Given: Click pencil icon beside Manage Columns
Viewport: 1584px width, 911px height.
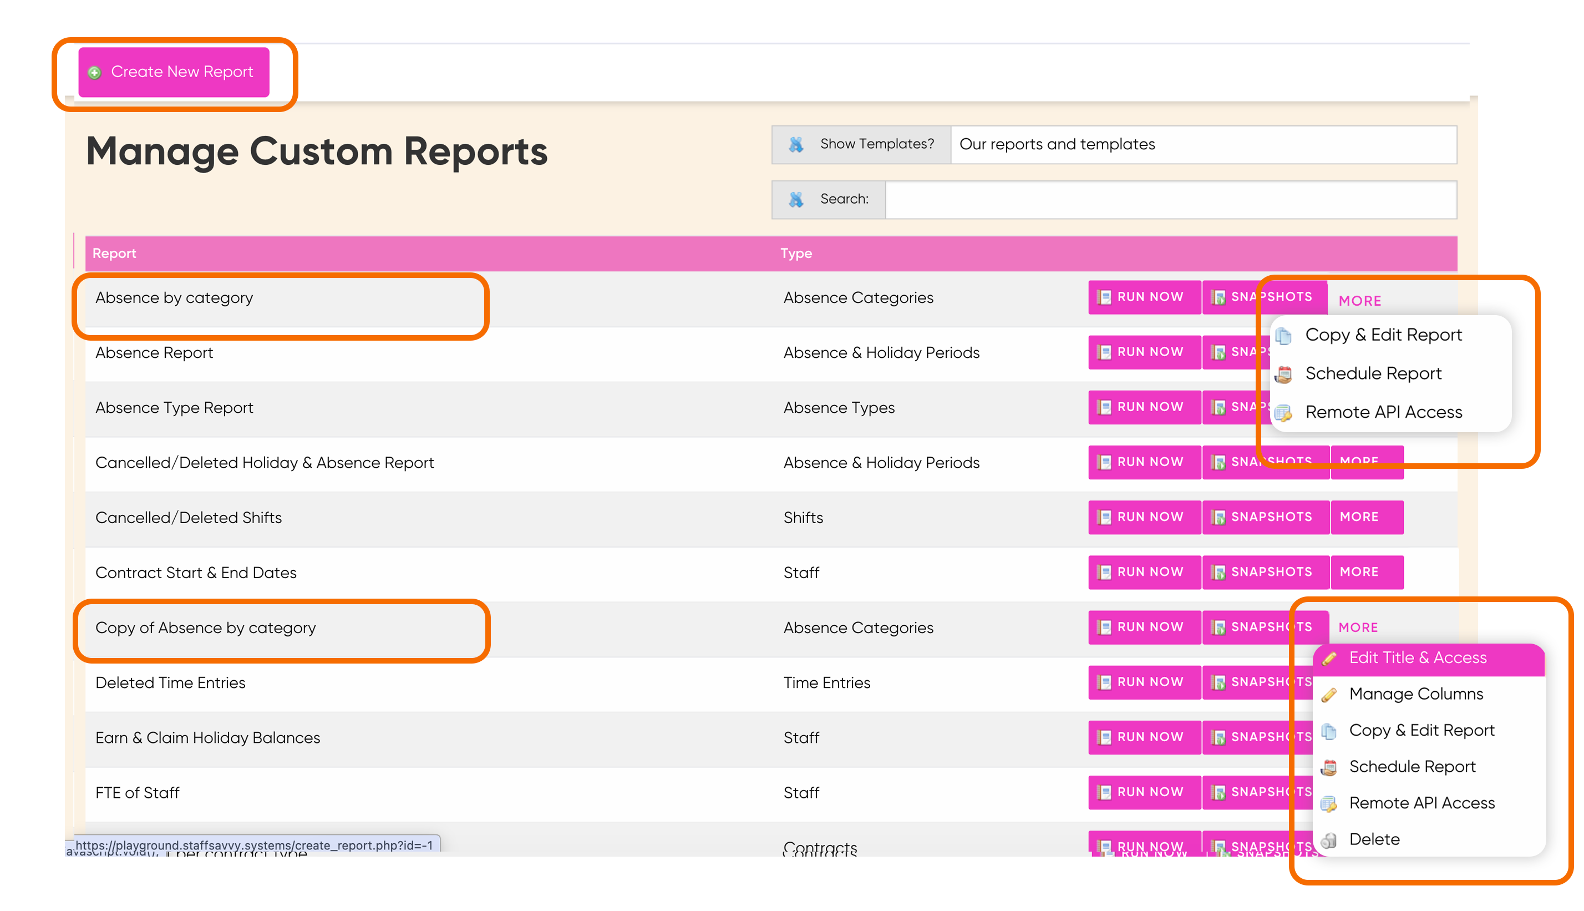Looking at the screenshot, I should pyautogui.click(x=1329, y=695).
